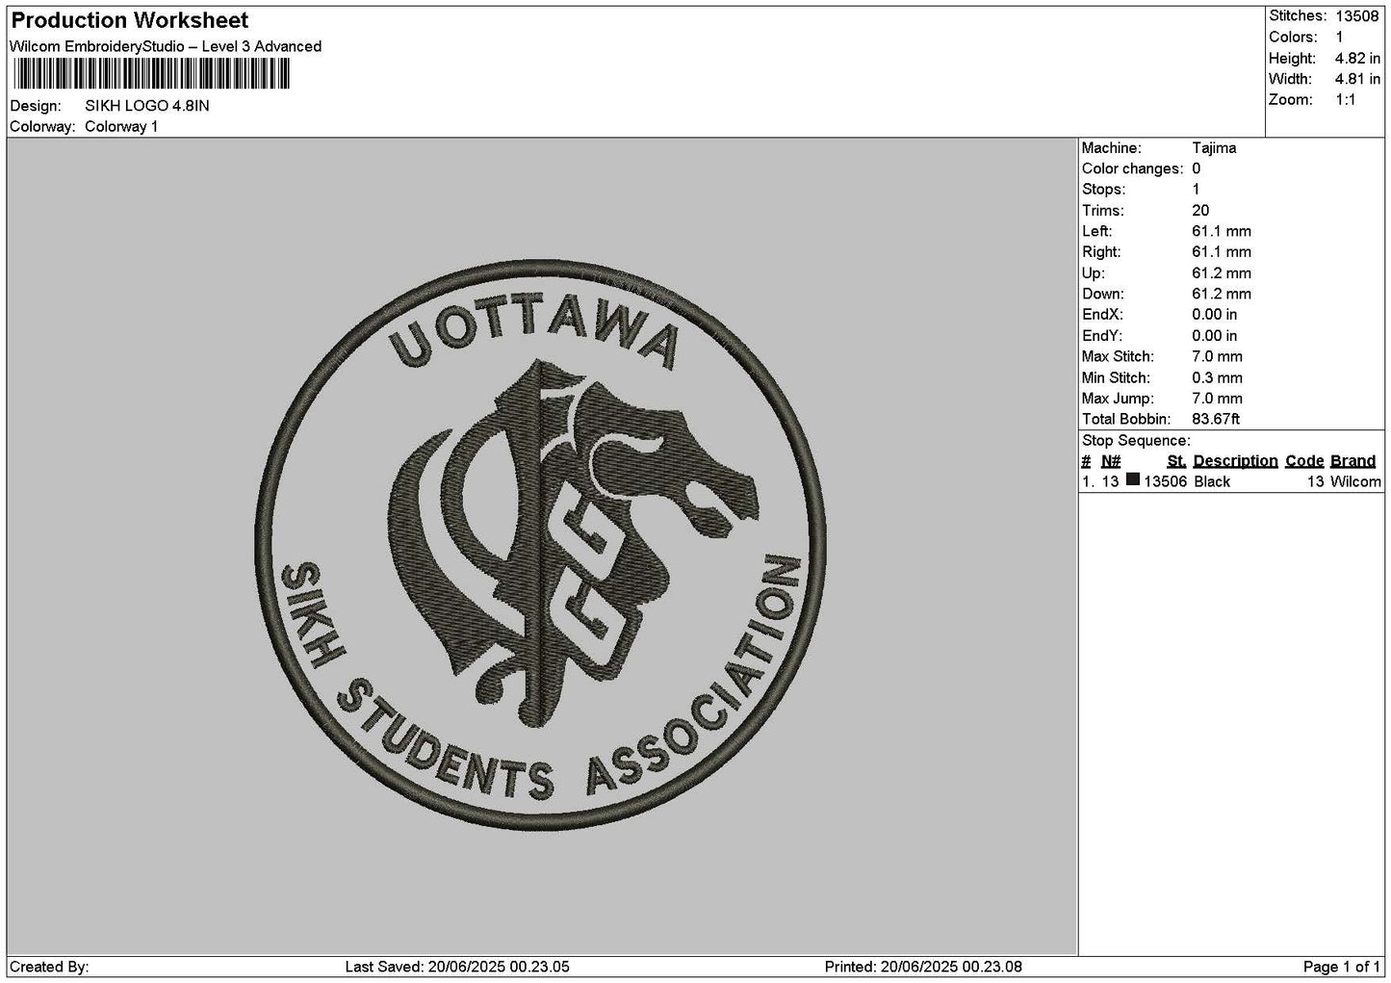Click the "Colorway 1" value
This screenshot has height=983, width=1391.
[x=121, y=127]
